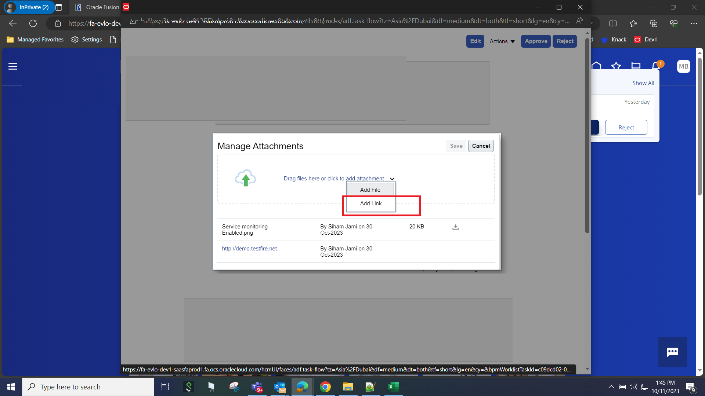Open the navigation hamburger menu

12,66
